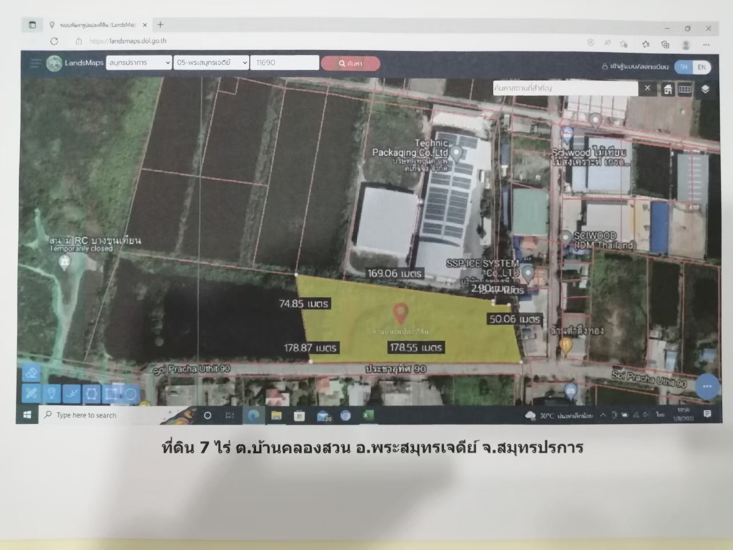Select the crossed tools icon in map toolbar
Image resolution: width=733 pixels, height=550 pixels.
tap(31, 393)
